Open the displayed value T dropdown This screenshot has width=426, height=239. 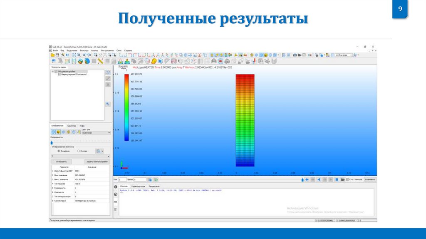click(81, 156)
